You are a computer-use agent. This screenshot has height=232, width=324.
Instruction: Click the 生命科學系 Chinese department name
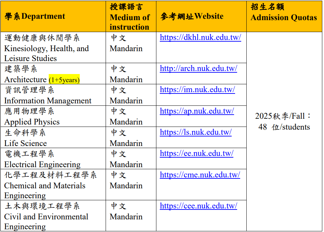point(25,133)
